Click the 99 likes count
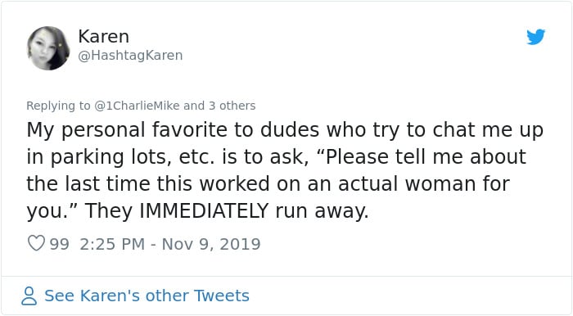 pyautogui.click(x=59, y=244)
